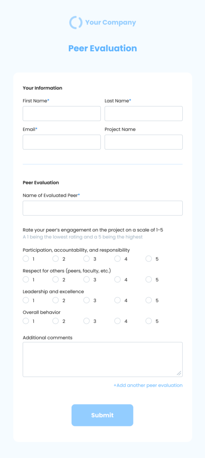Select rating 1 for Leadership and excellence
Viewport: 205px width, 458px height.
coord(26,300)
